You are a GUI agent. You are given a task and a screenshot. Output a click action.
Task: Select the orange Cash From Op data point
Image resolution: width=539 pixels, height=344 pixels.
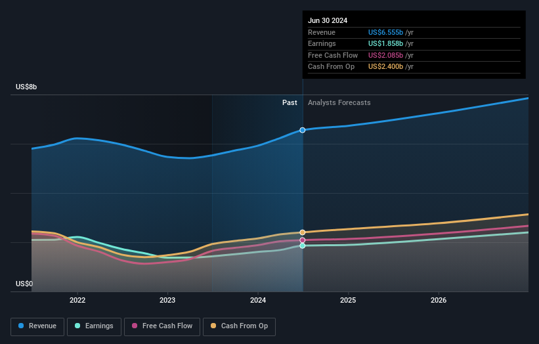[x=303, y=232]
